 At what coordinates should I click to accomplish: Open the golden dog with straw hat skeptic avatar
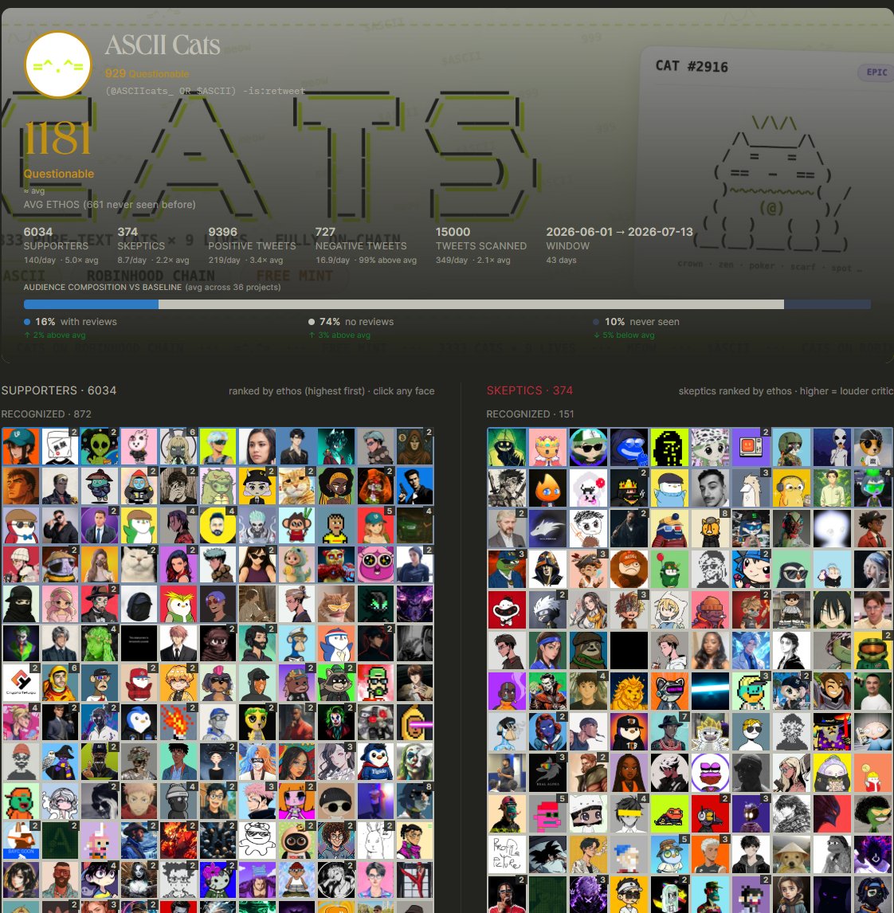click(791, 854)
